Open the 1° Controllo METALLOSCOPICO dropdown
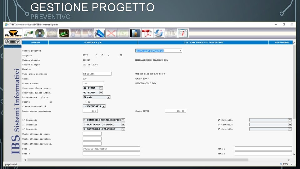Screen dimensions: 300x169 pos(123,120)
